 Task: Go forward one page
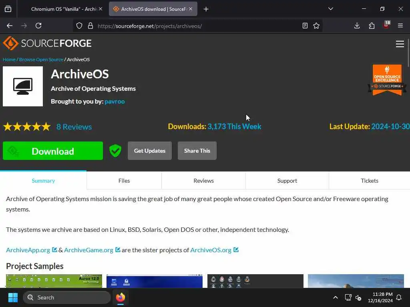pyautogui.click(x=24, y=26)
